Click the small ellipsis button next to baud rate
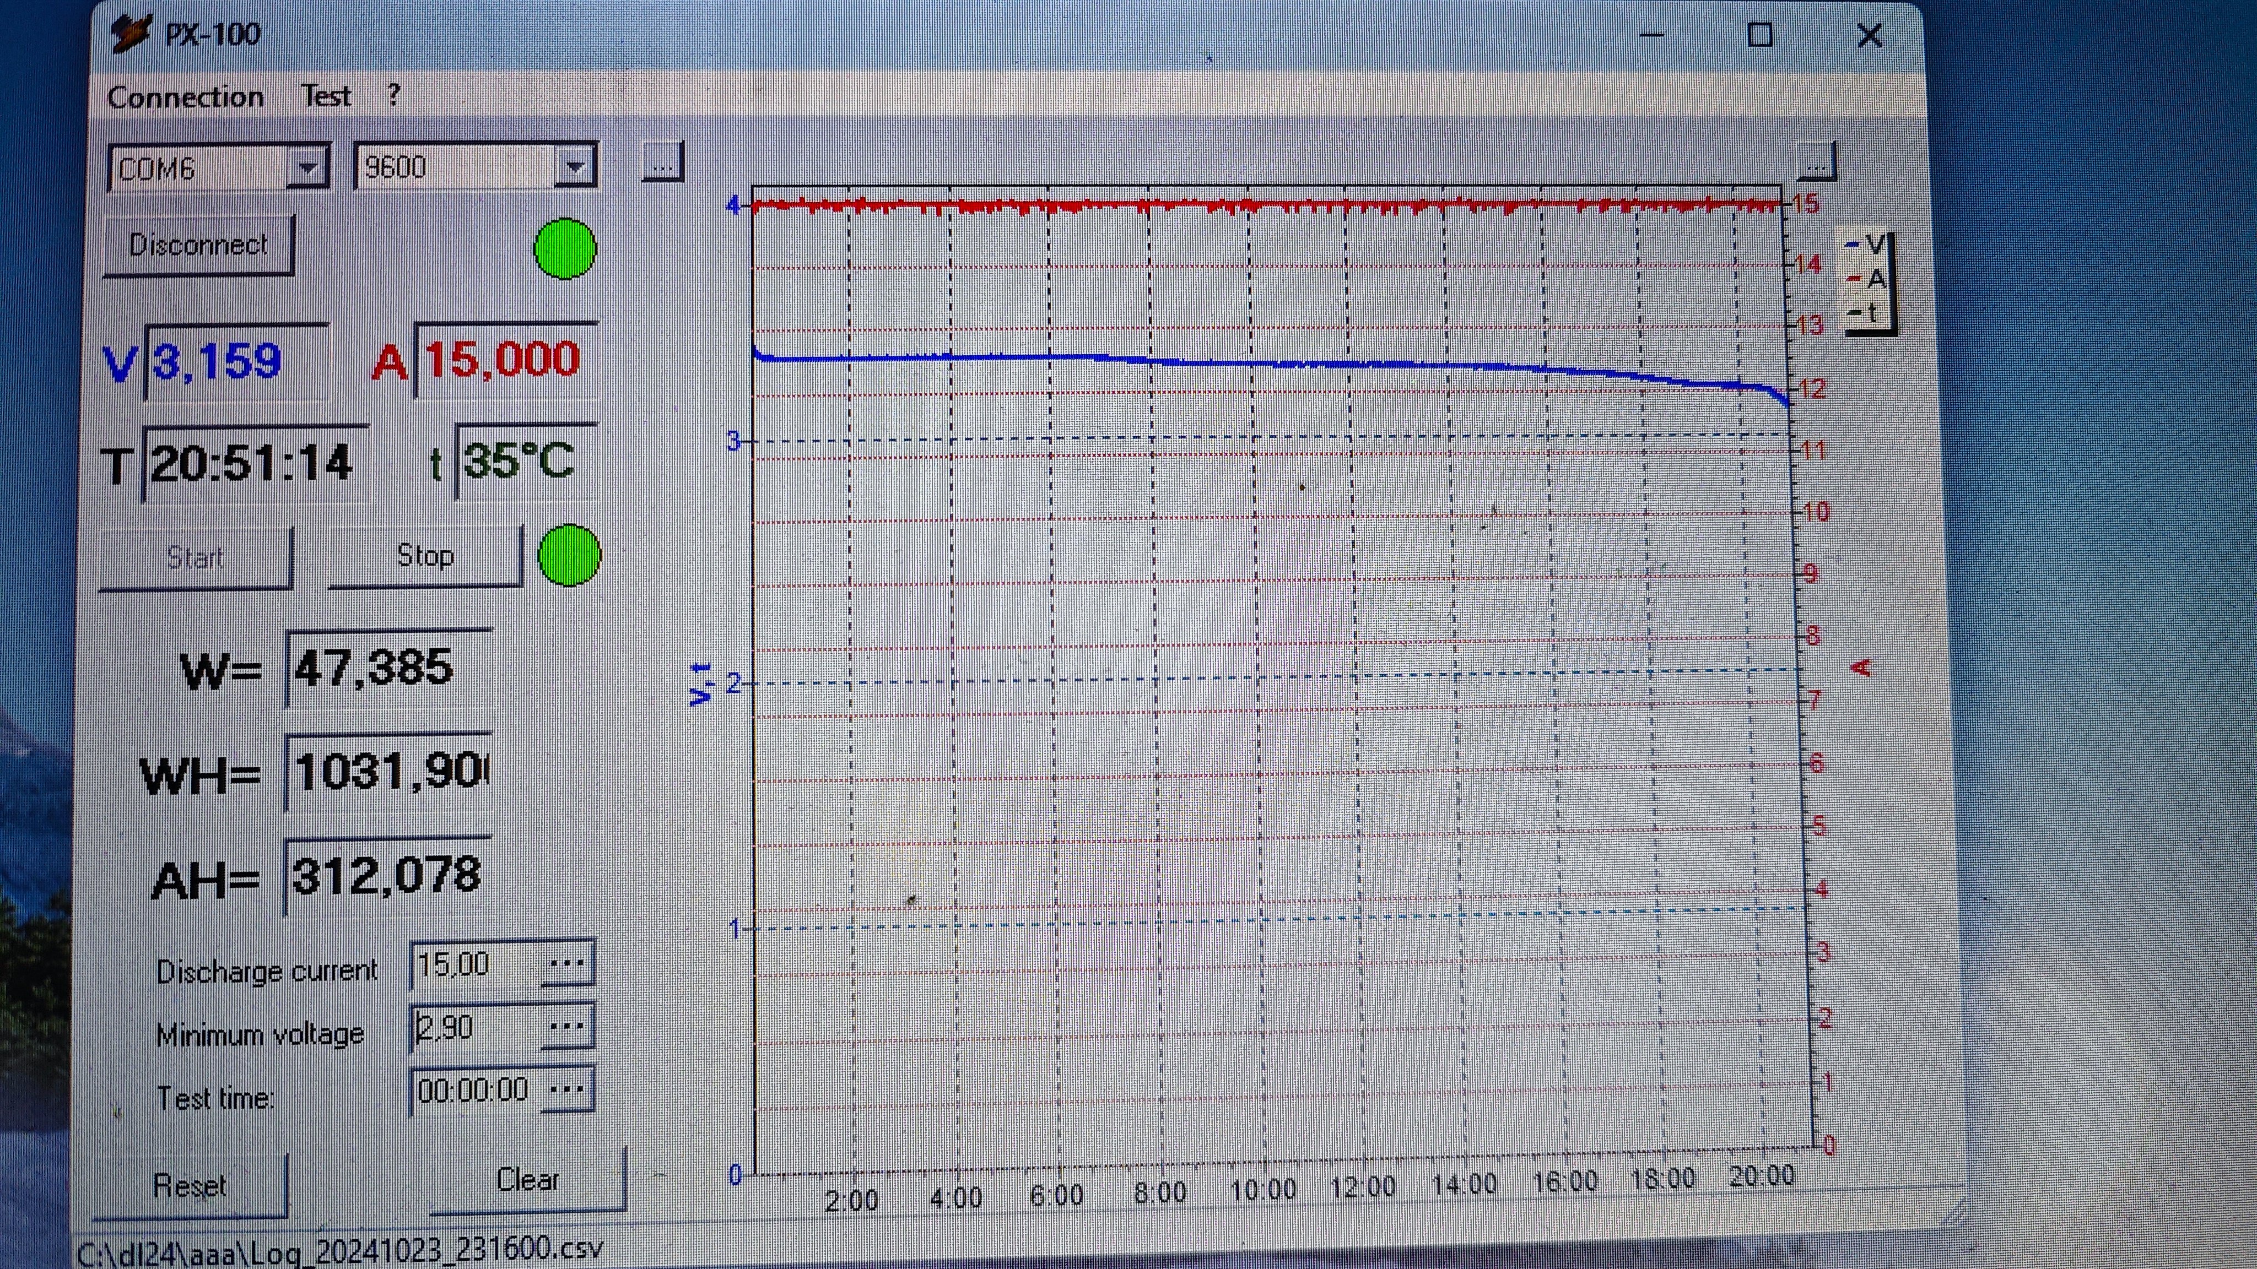 coord(662,163)
